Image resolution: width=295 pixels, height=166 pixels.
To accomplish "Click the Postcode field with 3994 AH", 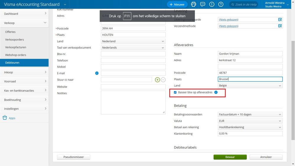I will coord(133,28).
